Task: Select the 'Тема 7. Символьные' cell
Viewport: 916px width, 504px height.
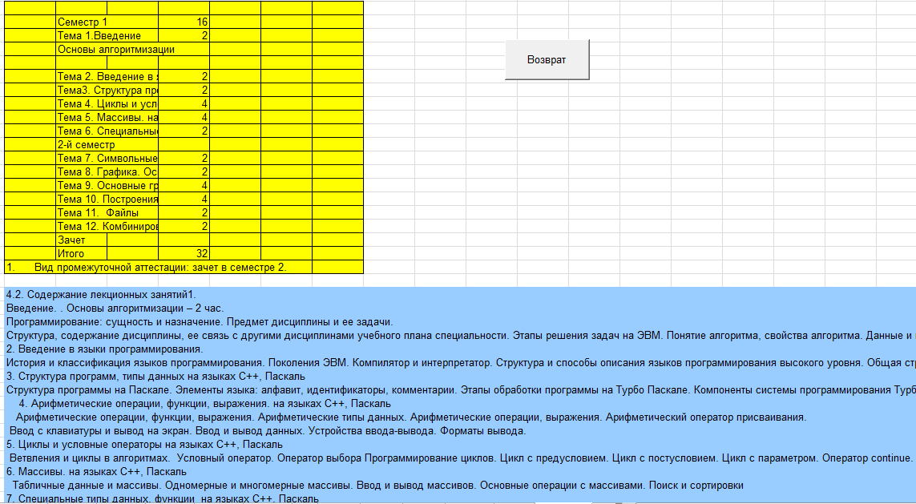Action: (x=107, y=159)
